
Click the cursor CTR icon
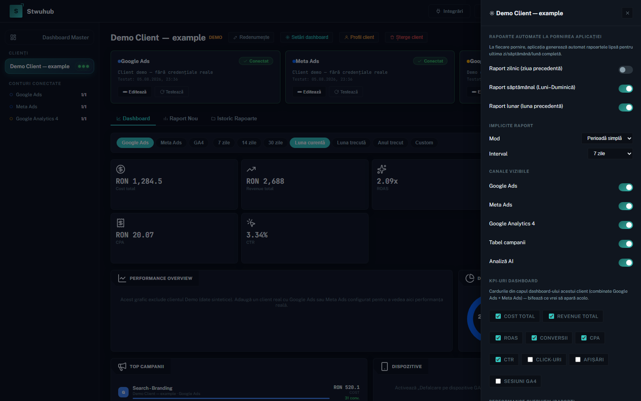click(x=251, y=223)
